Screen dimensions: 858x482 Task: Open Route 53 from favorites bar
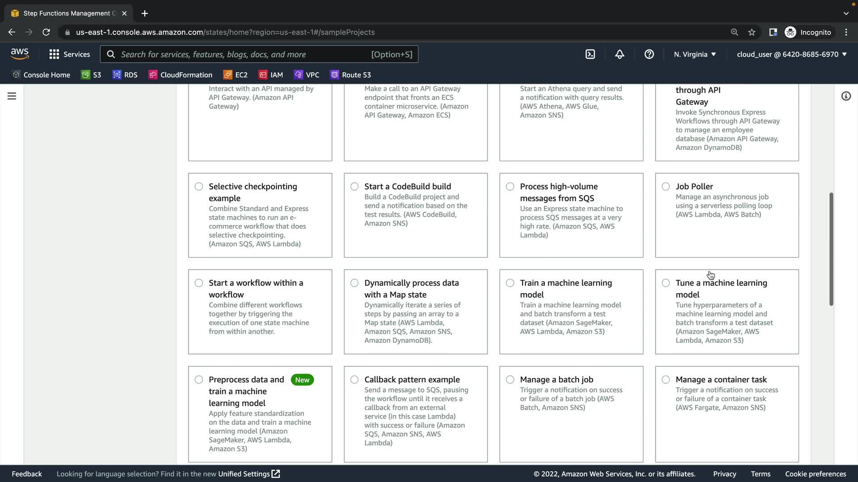350,75
